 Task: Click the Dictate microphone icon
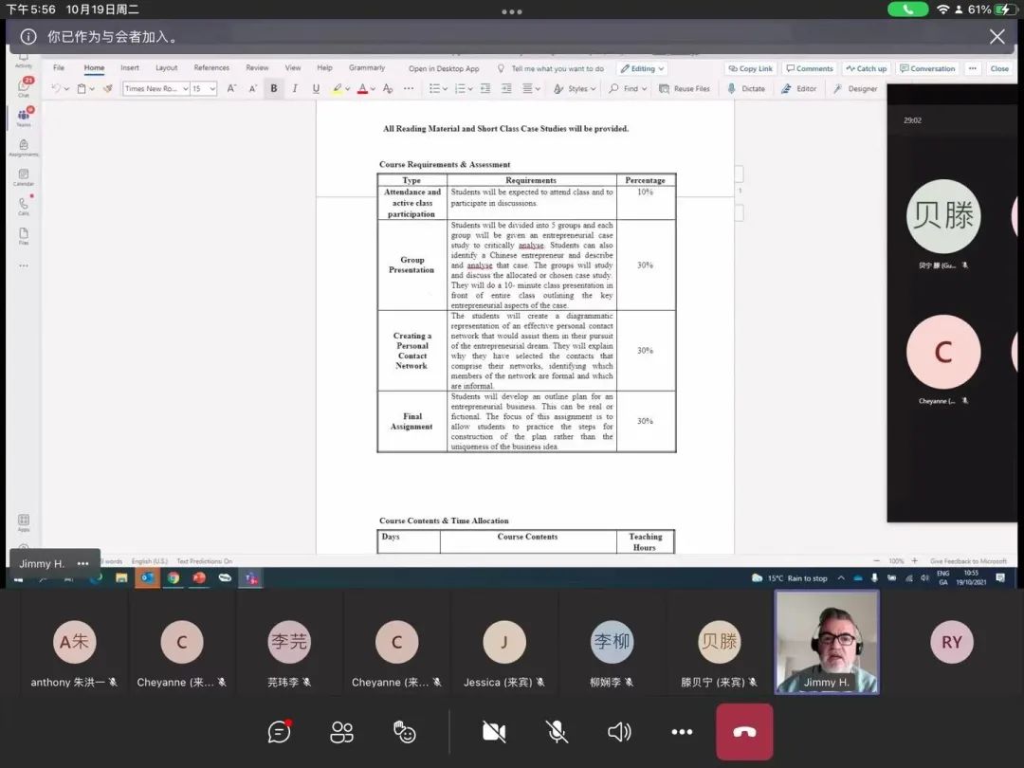(x=731, y=88)
